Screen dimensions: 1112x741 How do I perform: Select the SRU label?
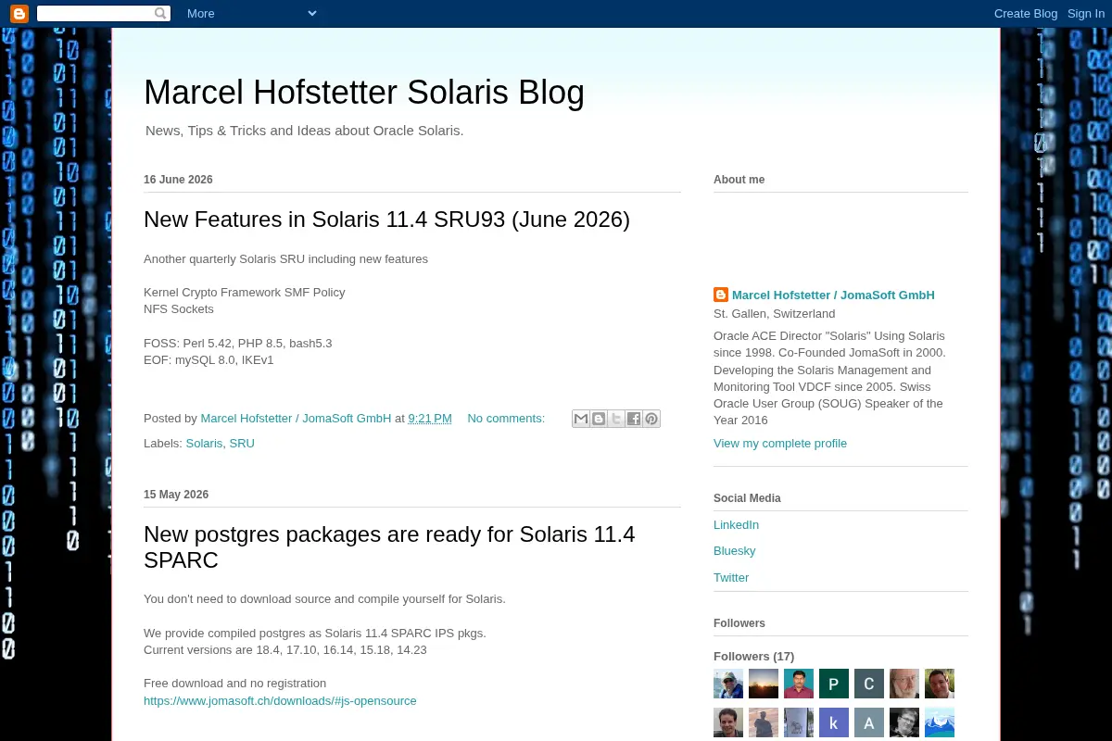[x=242, y=444]
